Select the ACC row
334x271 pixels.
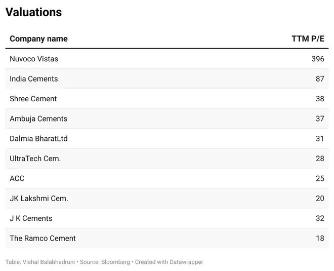pos(167,178)
